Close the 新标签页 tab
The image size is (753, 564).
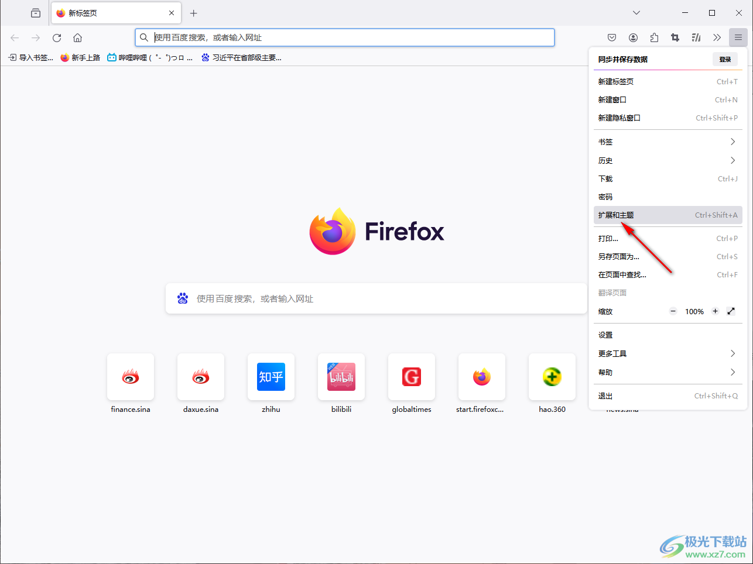tap(172, 13)
